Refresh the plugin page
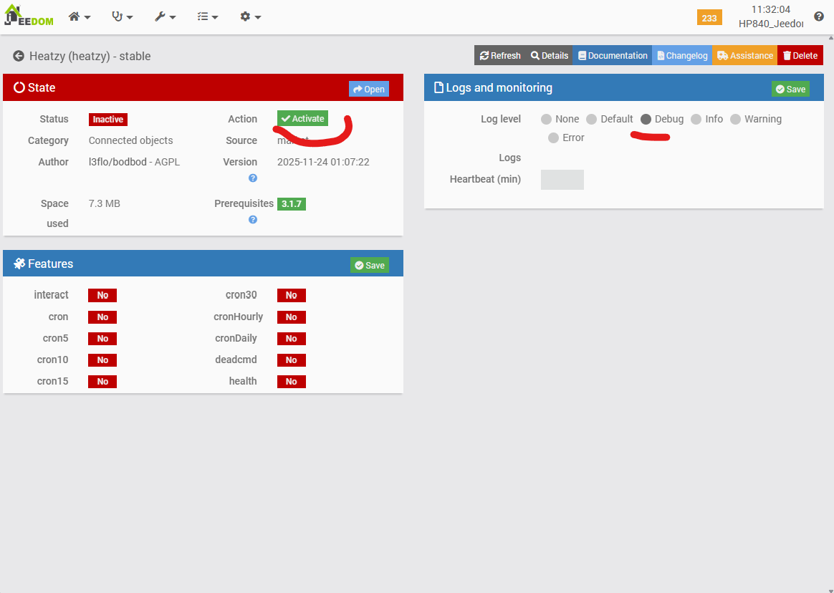The width and height of the screenshot is (834, 593). (500, 56)
